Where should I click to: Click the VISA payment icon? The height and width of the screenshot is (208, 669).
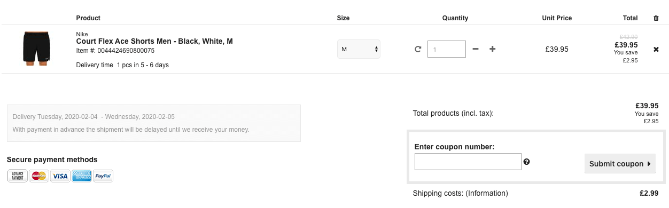pos(60,176)
